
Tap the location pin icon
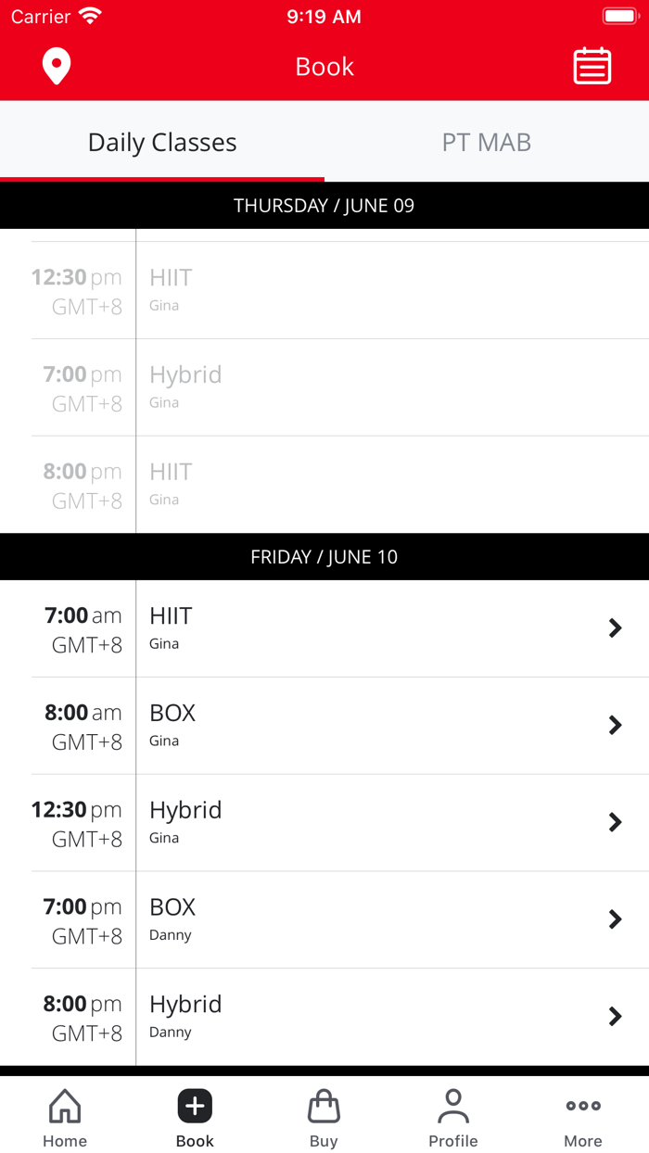click(x=57, y=67)
